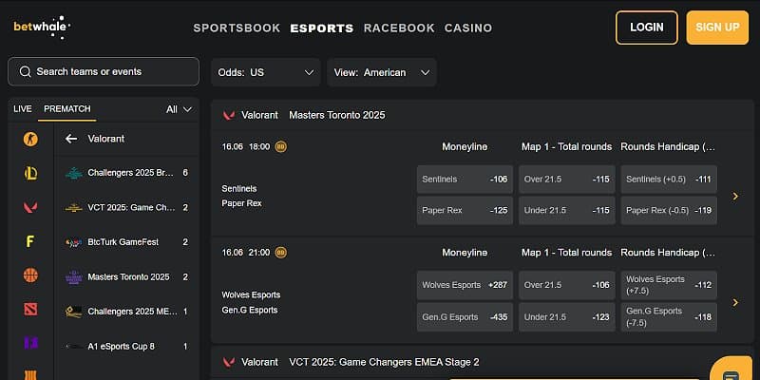This screenshot has height=380, width=760.
Task: Switch to the LIVE tab
Action: point(23,109)
